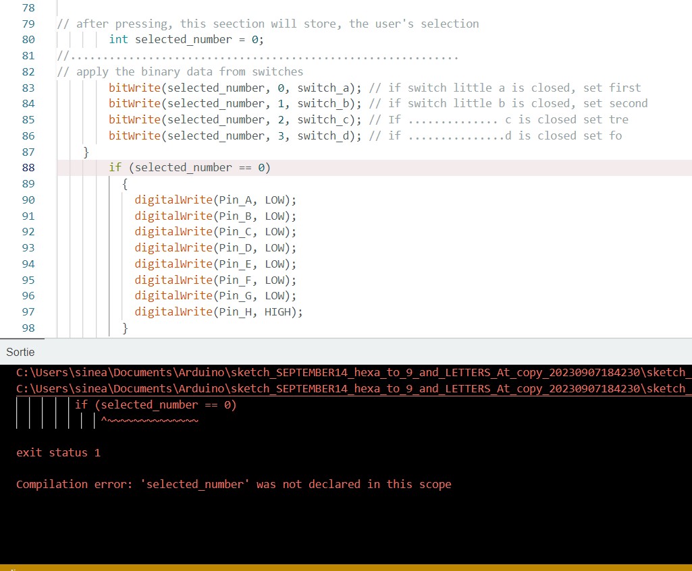The width and height of the screenshot is (692, 571).
Task: Click digitalWrite(Pin_B, LOW) line
Action: [x=215, y=216]
